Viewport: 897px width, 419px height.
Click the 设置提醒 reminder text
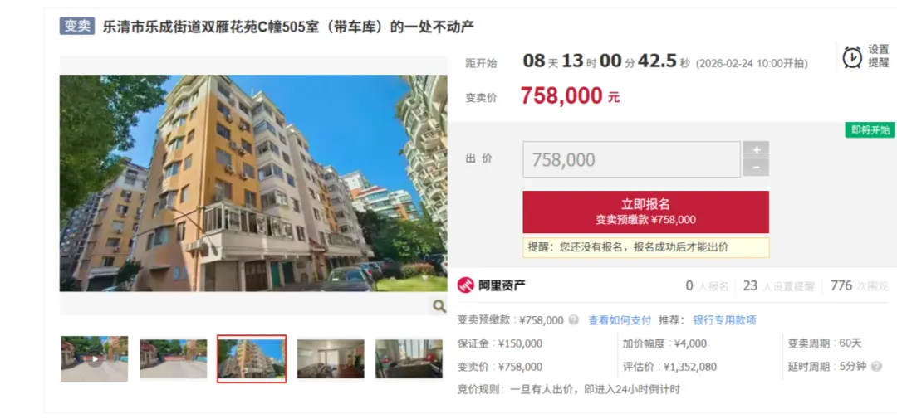click(x=879, y=56)
